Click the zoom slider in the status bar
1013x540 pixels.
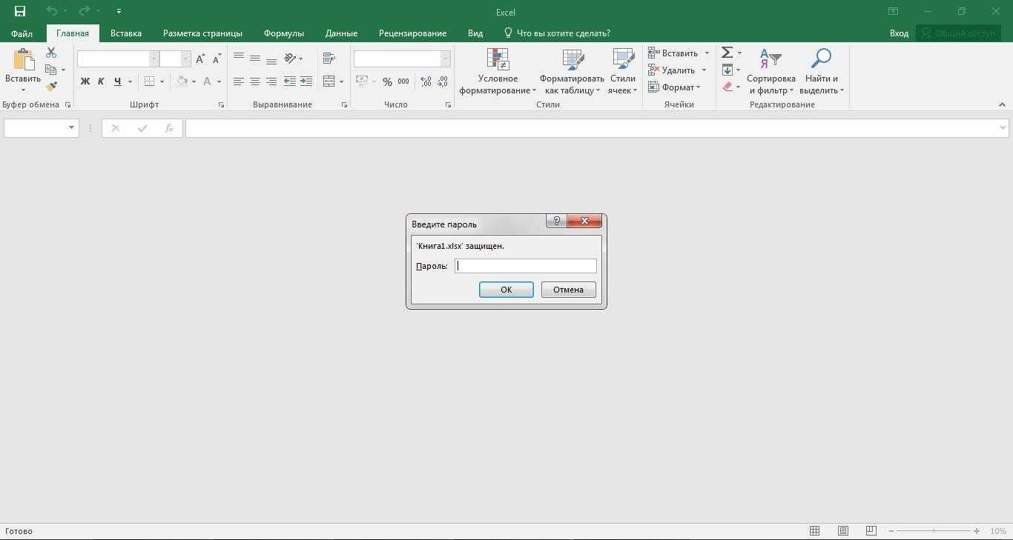(x=934, y=531)
